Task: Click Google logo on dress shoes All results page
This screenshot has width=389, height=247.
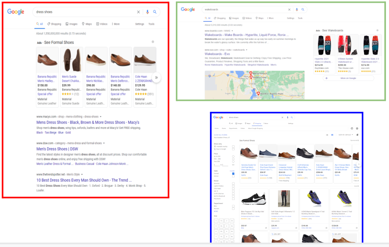Action: pyautogui.click(x=16, y=12)
